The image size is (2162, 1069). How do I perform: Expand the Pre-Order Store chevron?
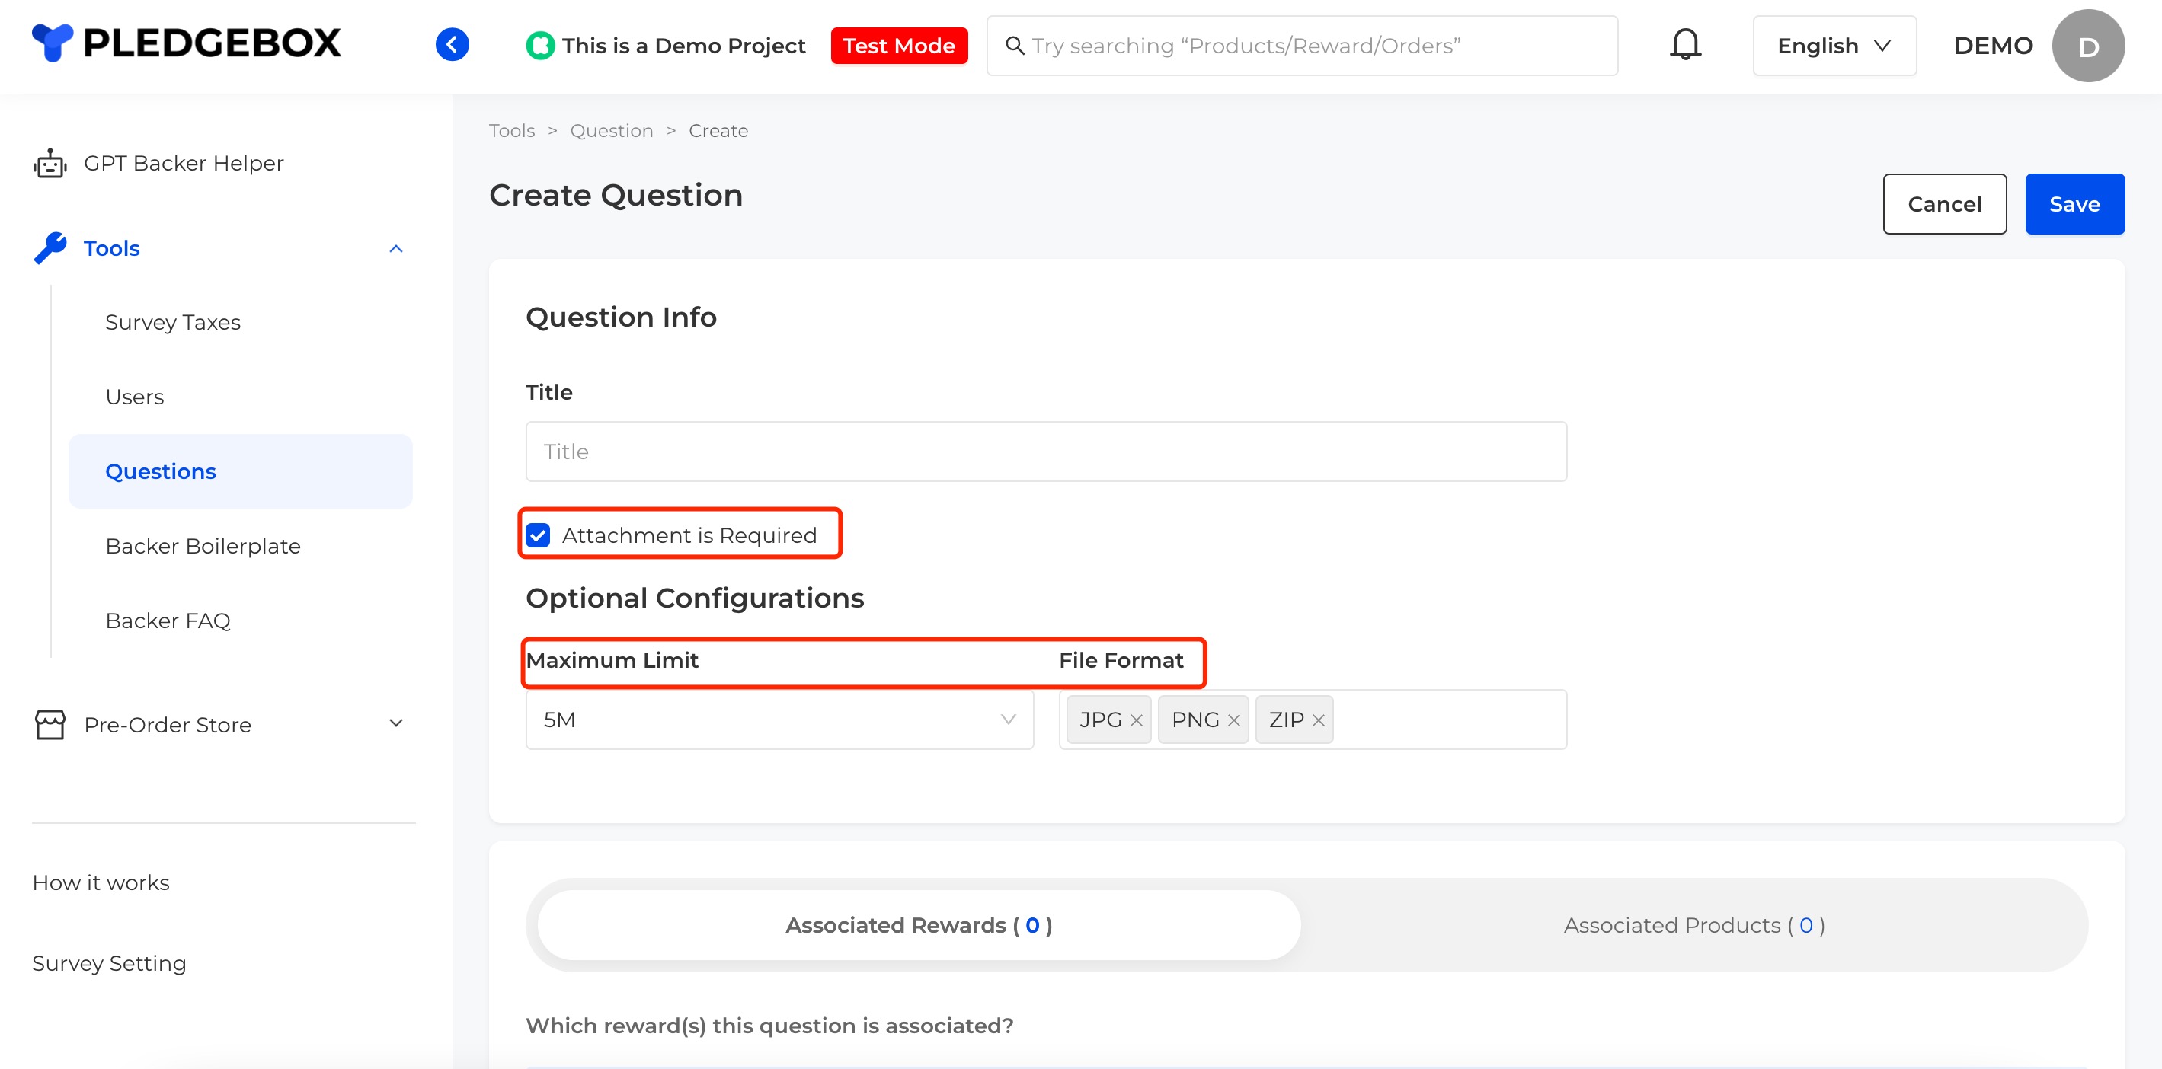[396, 723]
